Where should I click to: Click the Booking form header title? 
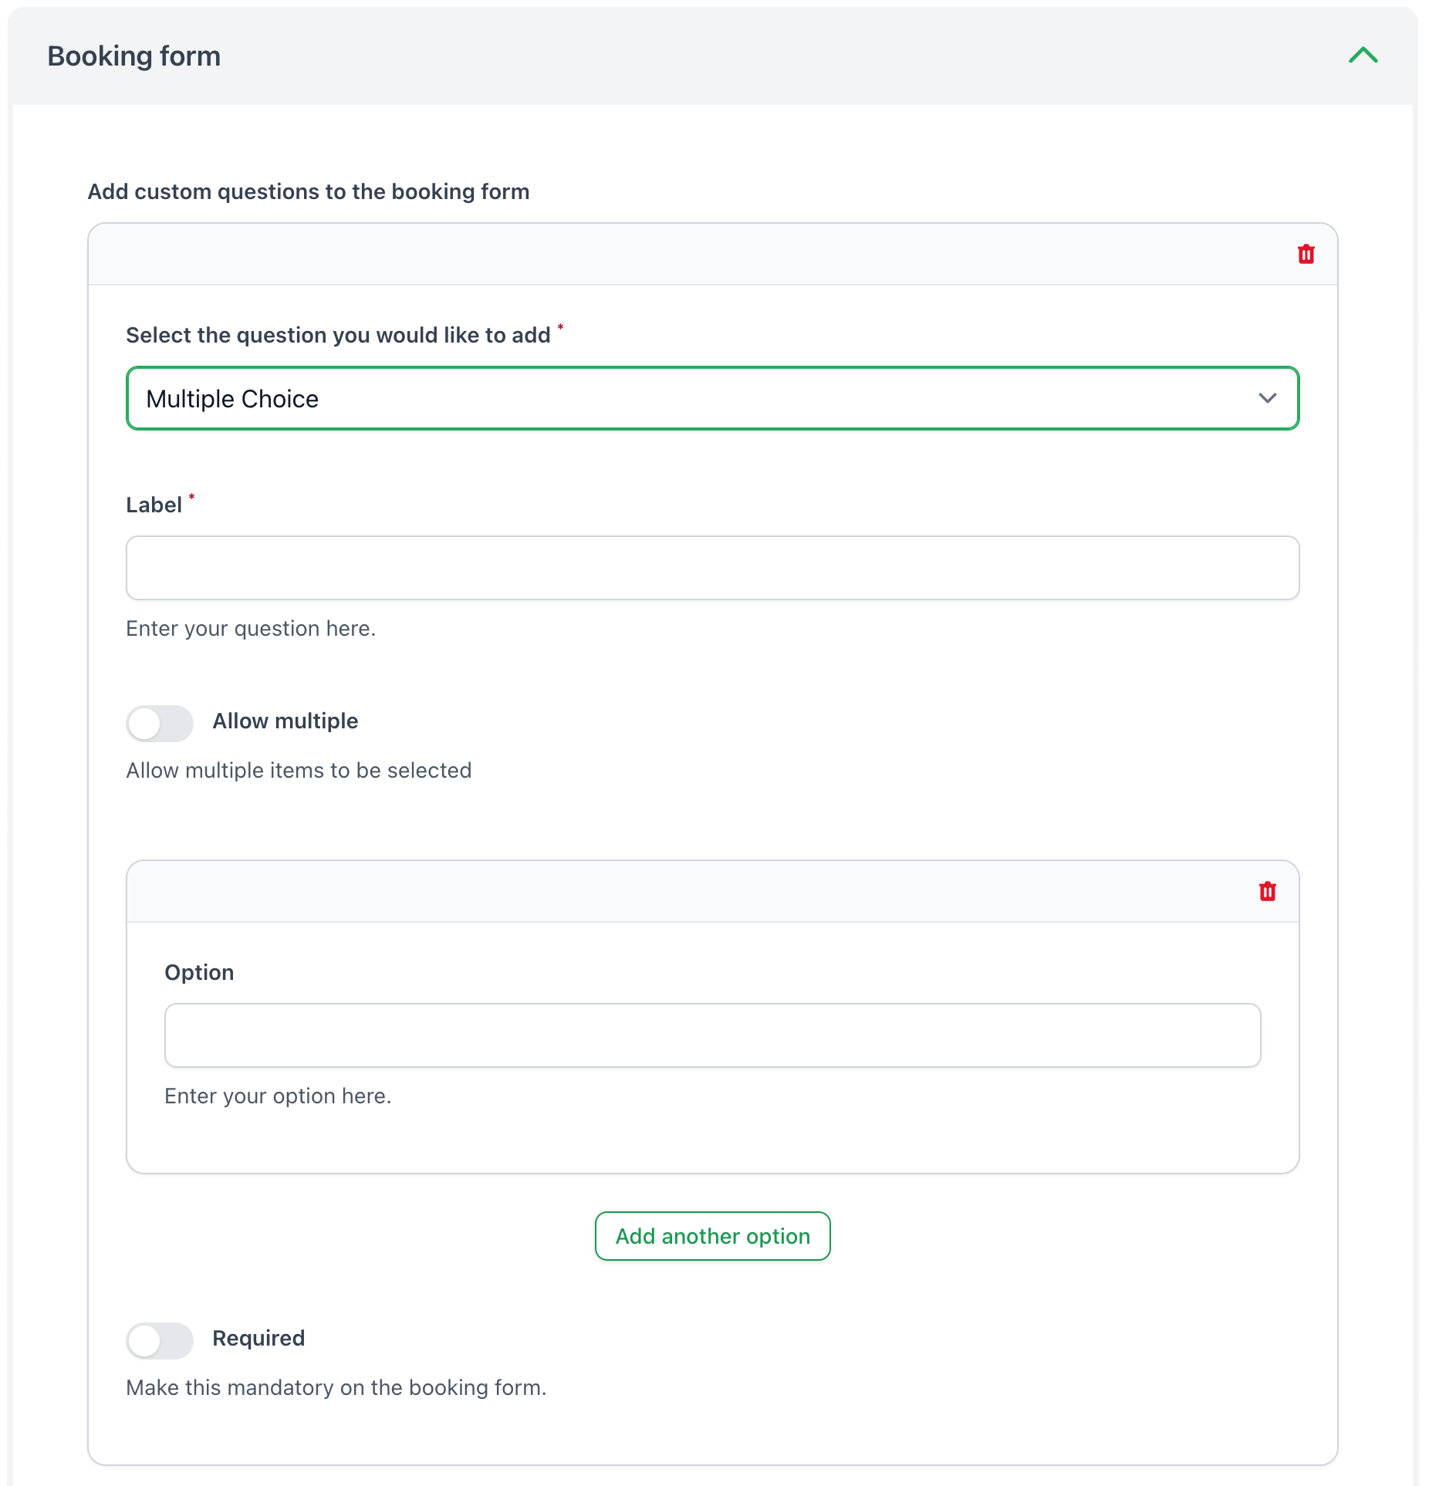pyautogui.click(x=134, y=56)
